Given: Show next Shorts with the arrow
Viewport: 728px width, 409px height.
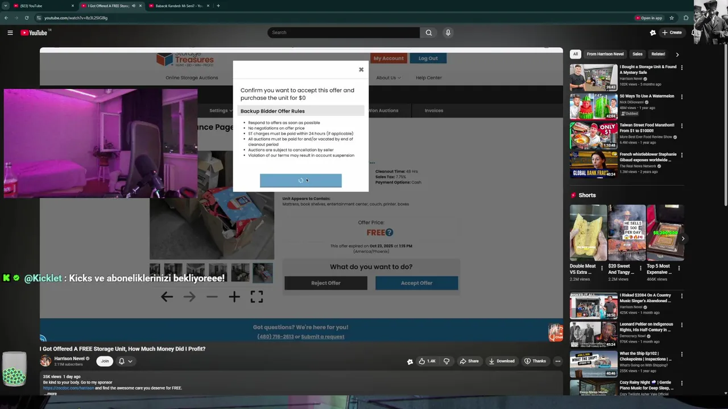Looking at the screenshot, I should [683, 239].
